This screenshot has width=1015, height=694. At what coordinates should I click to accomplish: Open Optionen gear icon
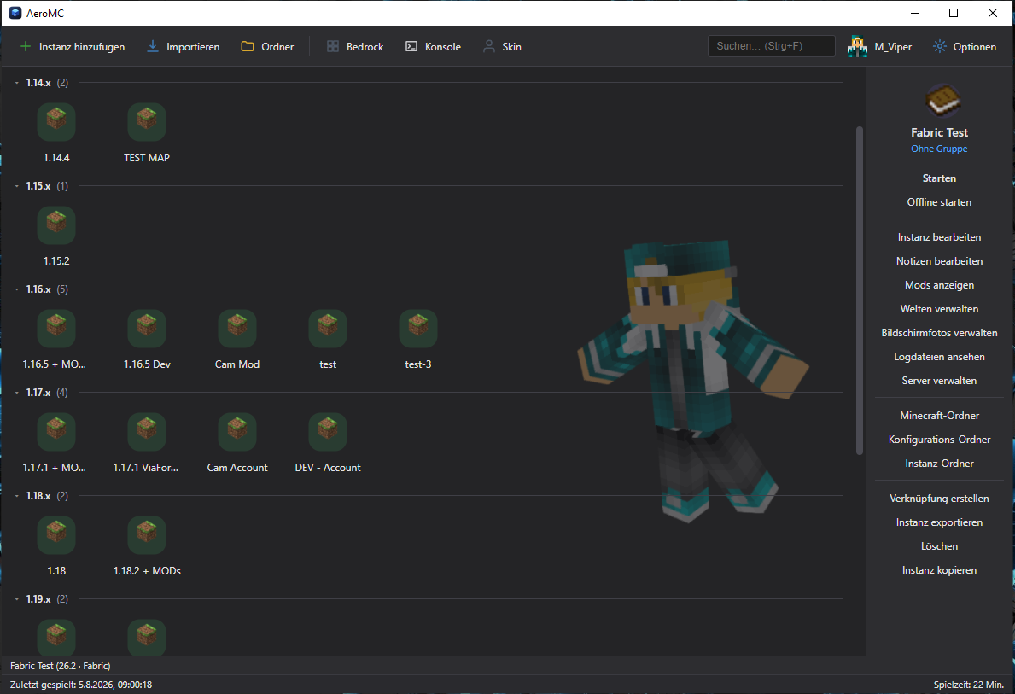[x=939, y=47]
